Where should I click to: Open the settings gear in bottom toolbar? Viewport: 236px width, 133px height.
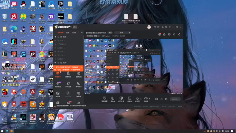[166, 99]
